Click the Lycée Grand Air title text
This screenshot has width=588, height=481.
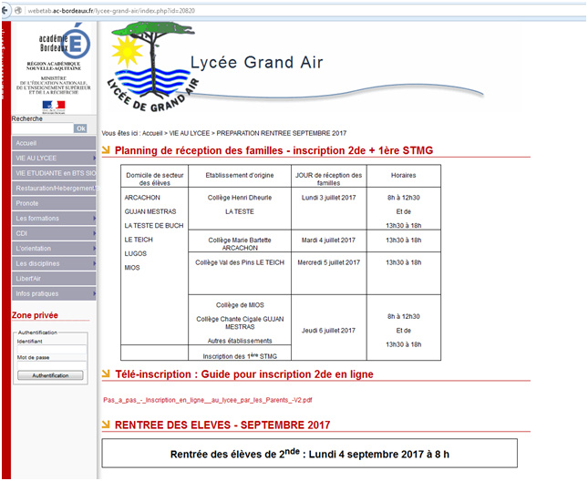pos(256,62)
